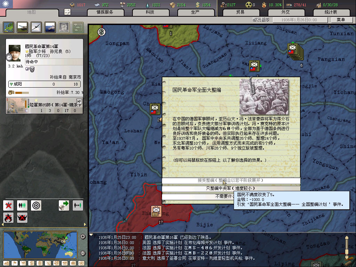
Task: Click the target bullseye order icon
Action: point(36,205)
